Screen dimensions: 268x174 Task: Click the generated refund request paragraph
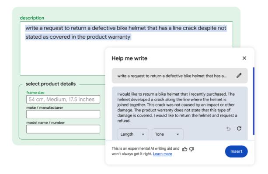point(177,107)
